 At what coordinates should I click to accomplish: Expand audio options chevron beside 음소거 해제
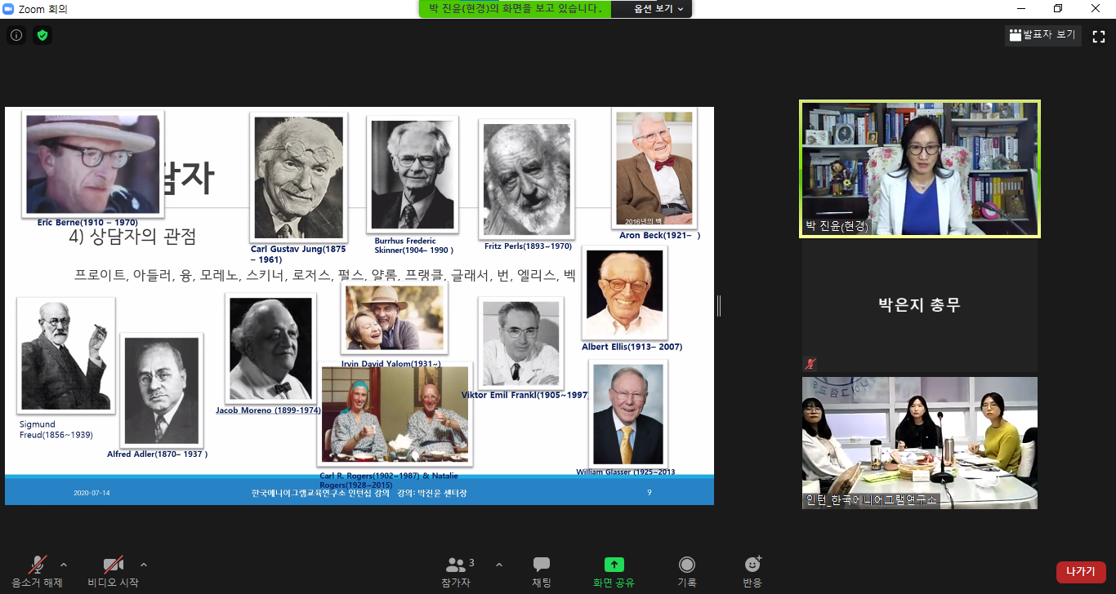64,565
